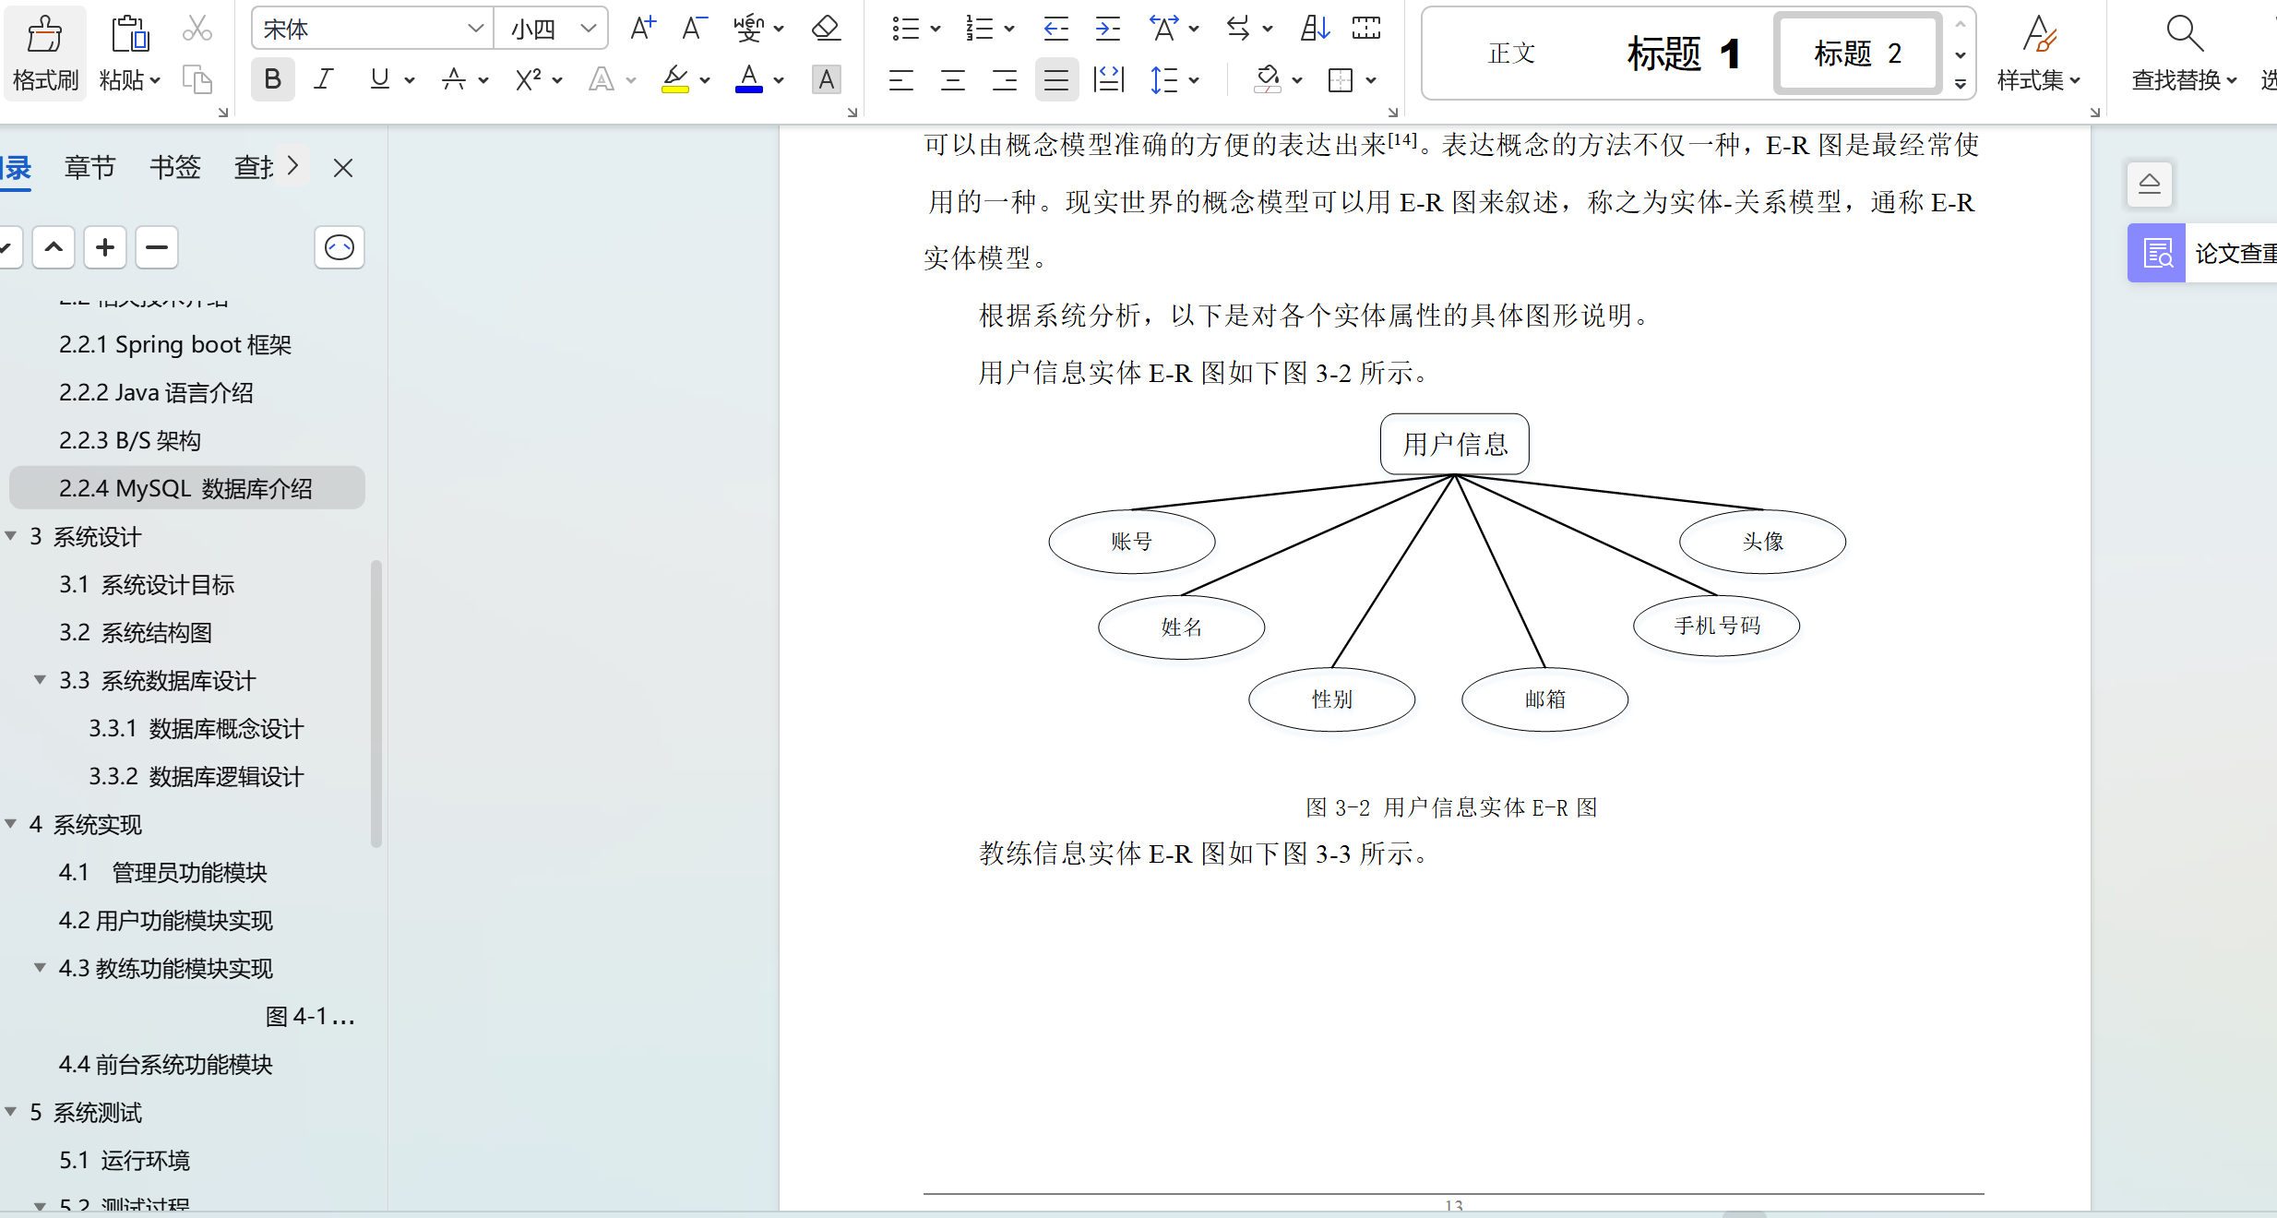
Task: Click the paragraph shading bucket icon
Action: [1268, 80]
